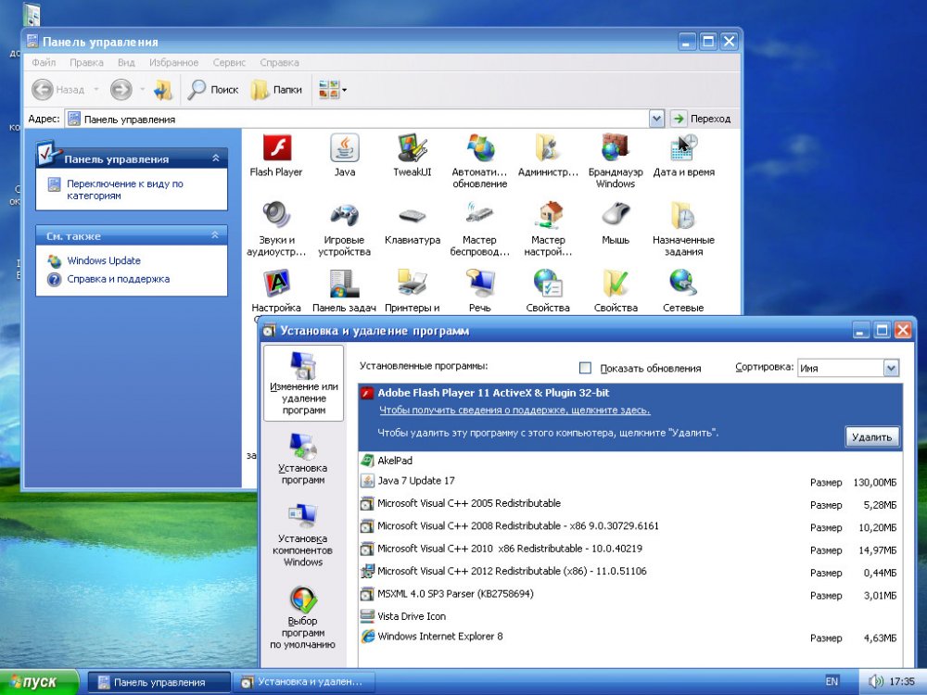The height and width of the screenshot is (695, 927).
Task: Switch to Панель управления taskbar button
Action: [x=159, y=682]
